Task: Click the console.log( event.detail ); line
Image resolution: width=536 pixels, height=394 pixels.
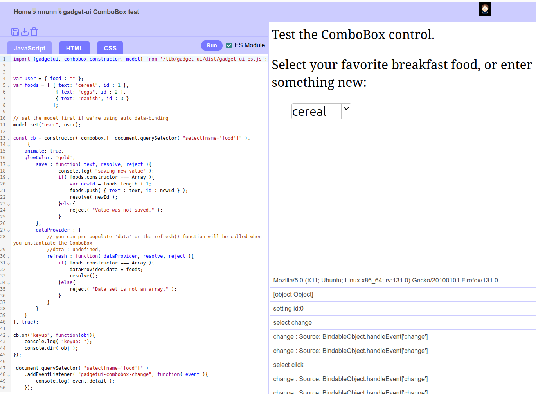Action: pos(75,381)
